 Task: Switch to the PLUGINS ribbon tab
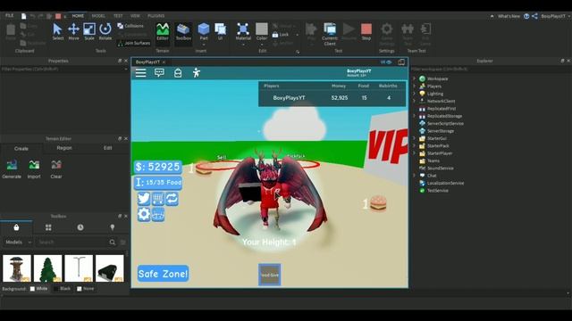(156, 16)
